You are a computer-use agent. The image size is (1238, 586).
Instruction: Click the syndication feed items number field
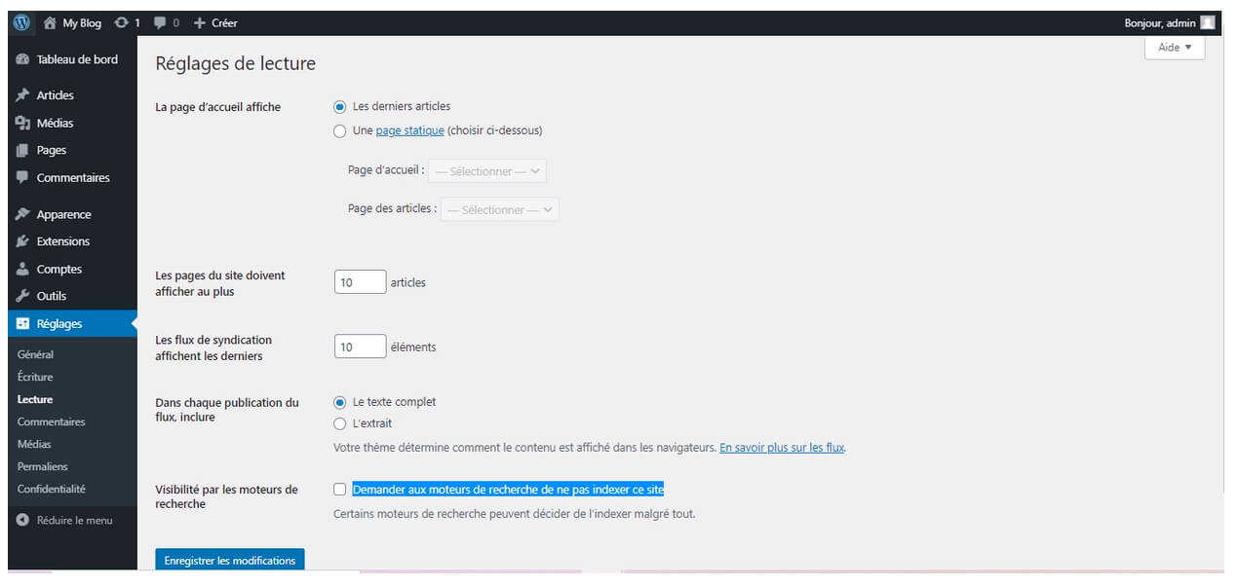pos(360,347)
